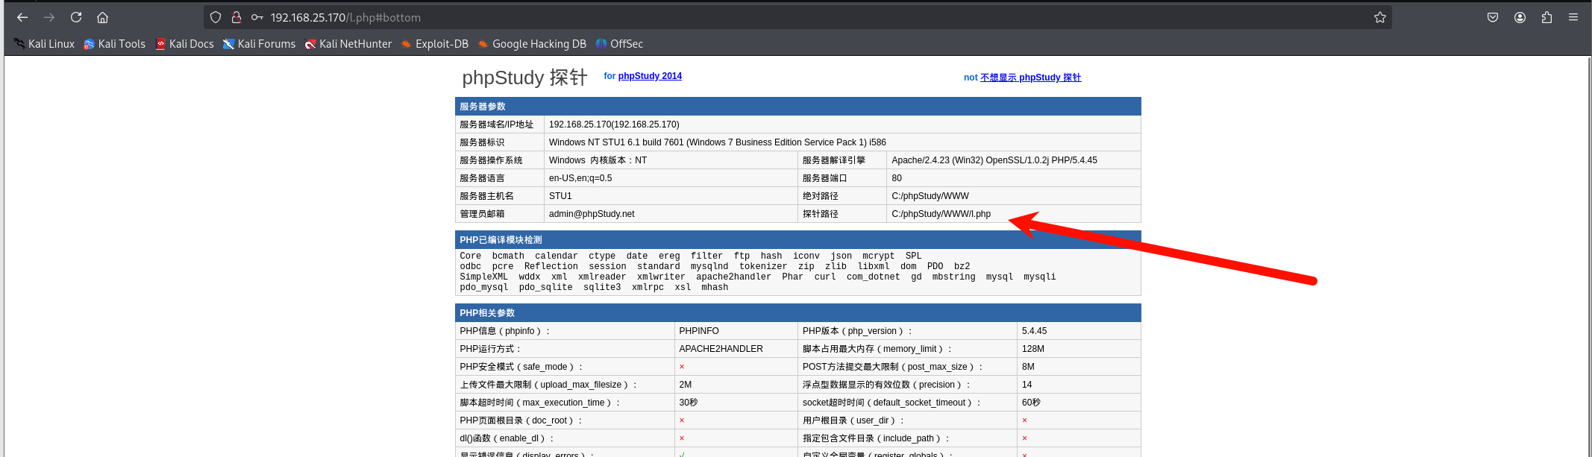This screenshot has height=457, width=1592.
Task: Click the max_execution_time 30秒 value
Action: click(x=688, y=403)
